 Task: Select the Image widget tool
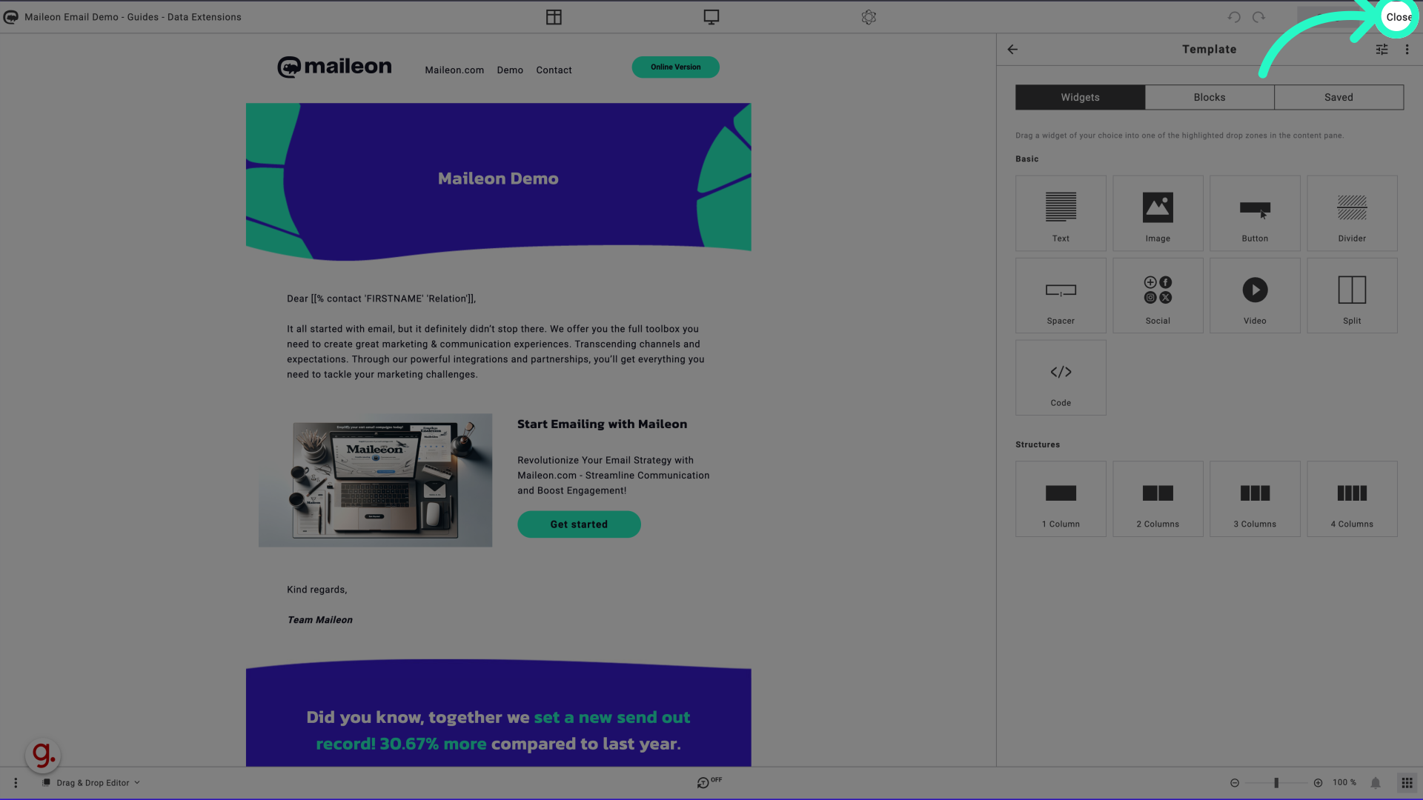coord(1157,212)
